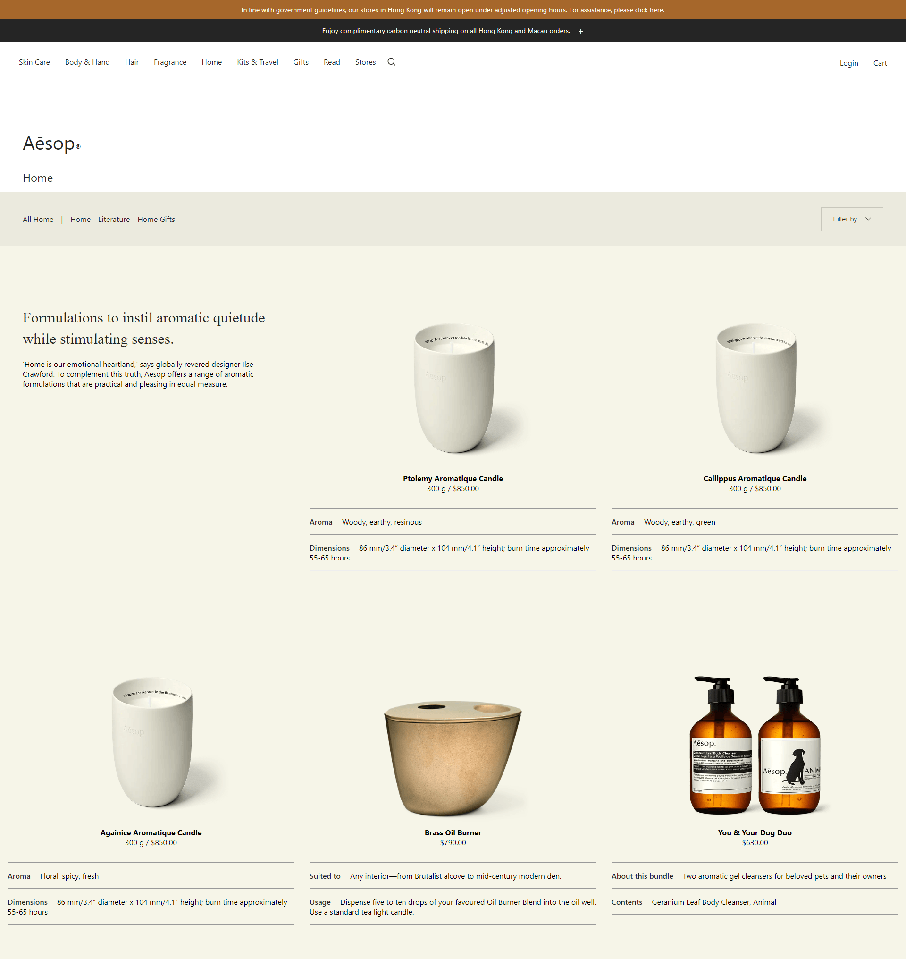Open the Brass Oil Burner image
Screen dimensions: 906x959
453,758
